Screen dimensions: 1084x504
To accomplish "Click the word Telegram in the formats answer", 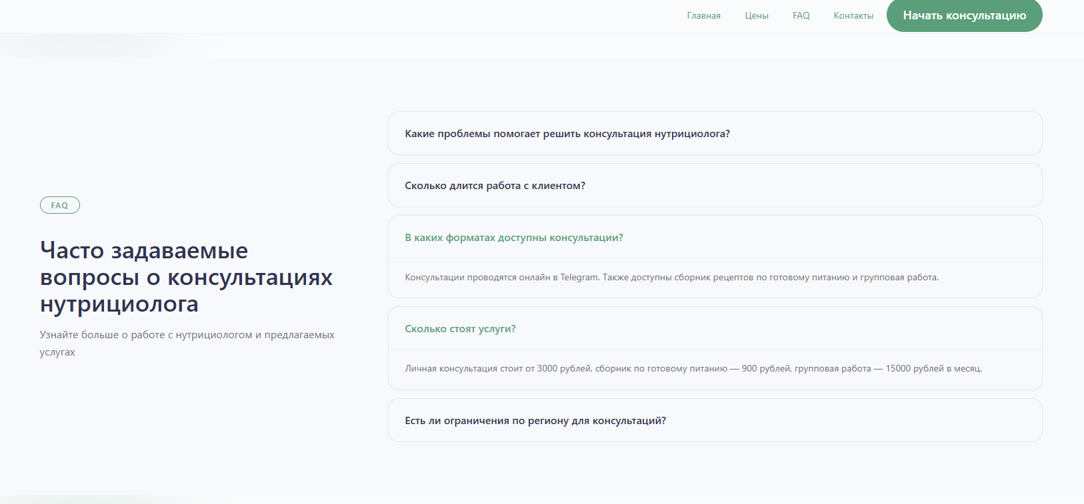I will pyautogui.click(x=579, y=278).
